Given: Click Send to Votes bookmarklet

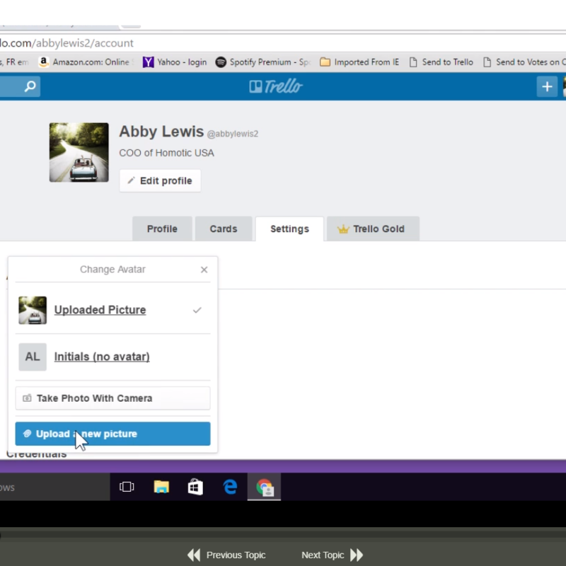Looking at the screenshot, I should (x=524, y=62).
